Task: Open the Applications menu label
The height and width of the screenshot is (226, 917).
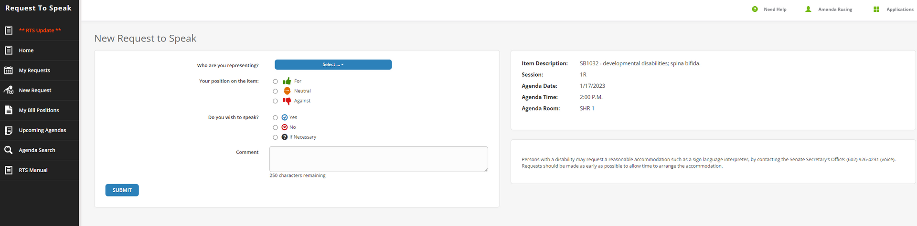Action: pyautogui.click(x=900, y=9)
